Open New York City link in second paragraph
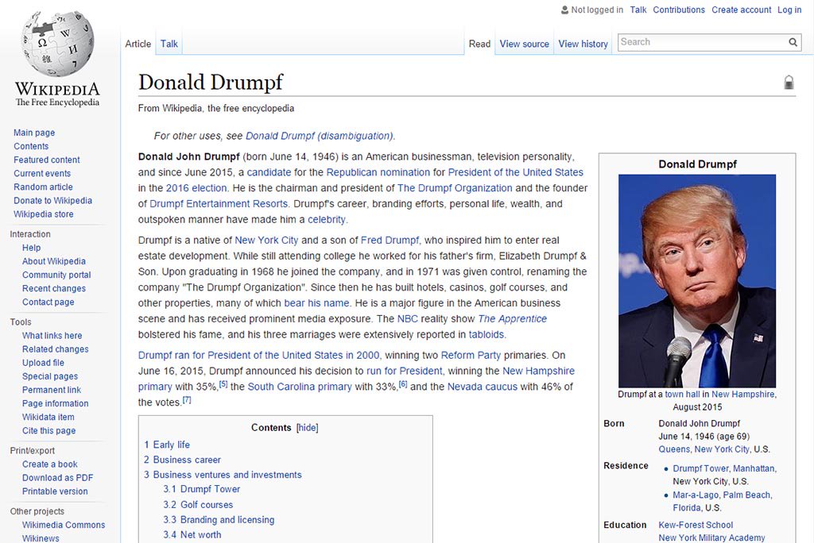 (x=266, y=240)
